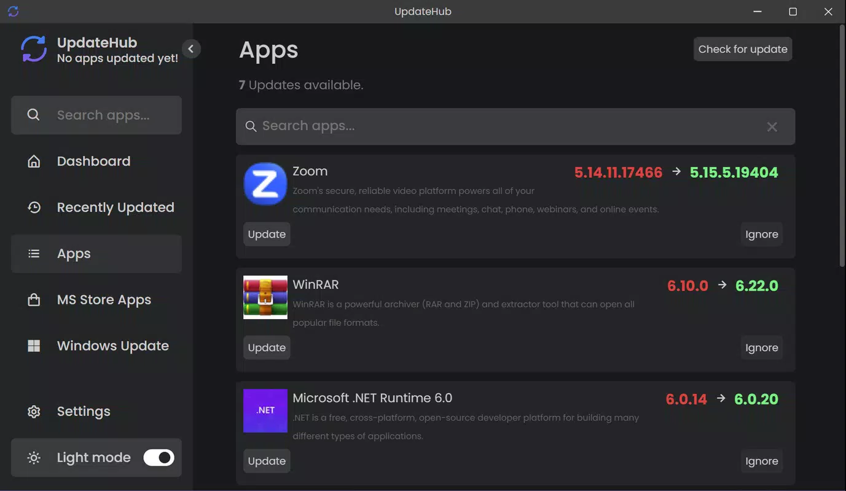Image resolution: width=846 pixels, height=491 pixels.
Task: Select the Apps sidebar item
Action: [x=96, y=253]
